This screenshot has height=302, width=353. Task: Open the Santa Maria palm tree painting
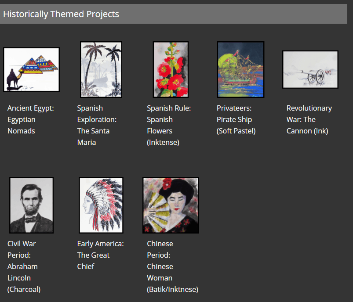pyautogui.click(x=101, y=69)
